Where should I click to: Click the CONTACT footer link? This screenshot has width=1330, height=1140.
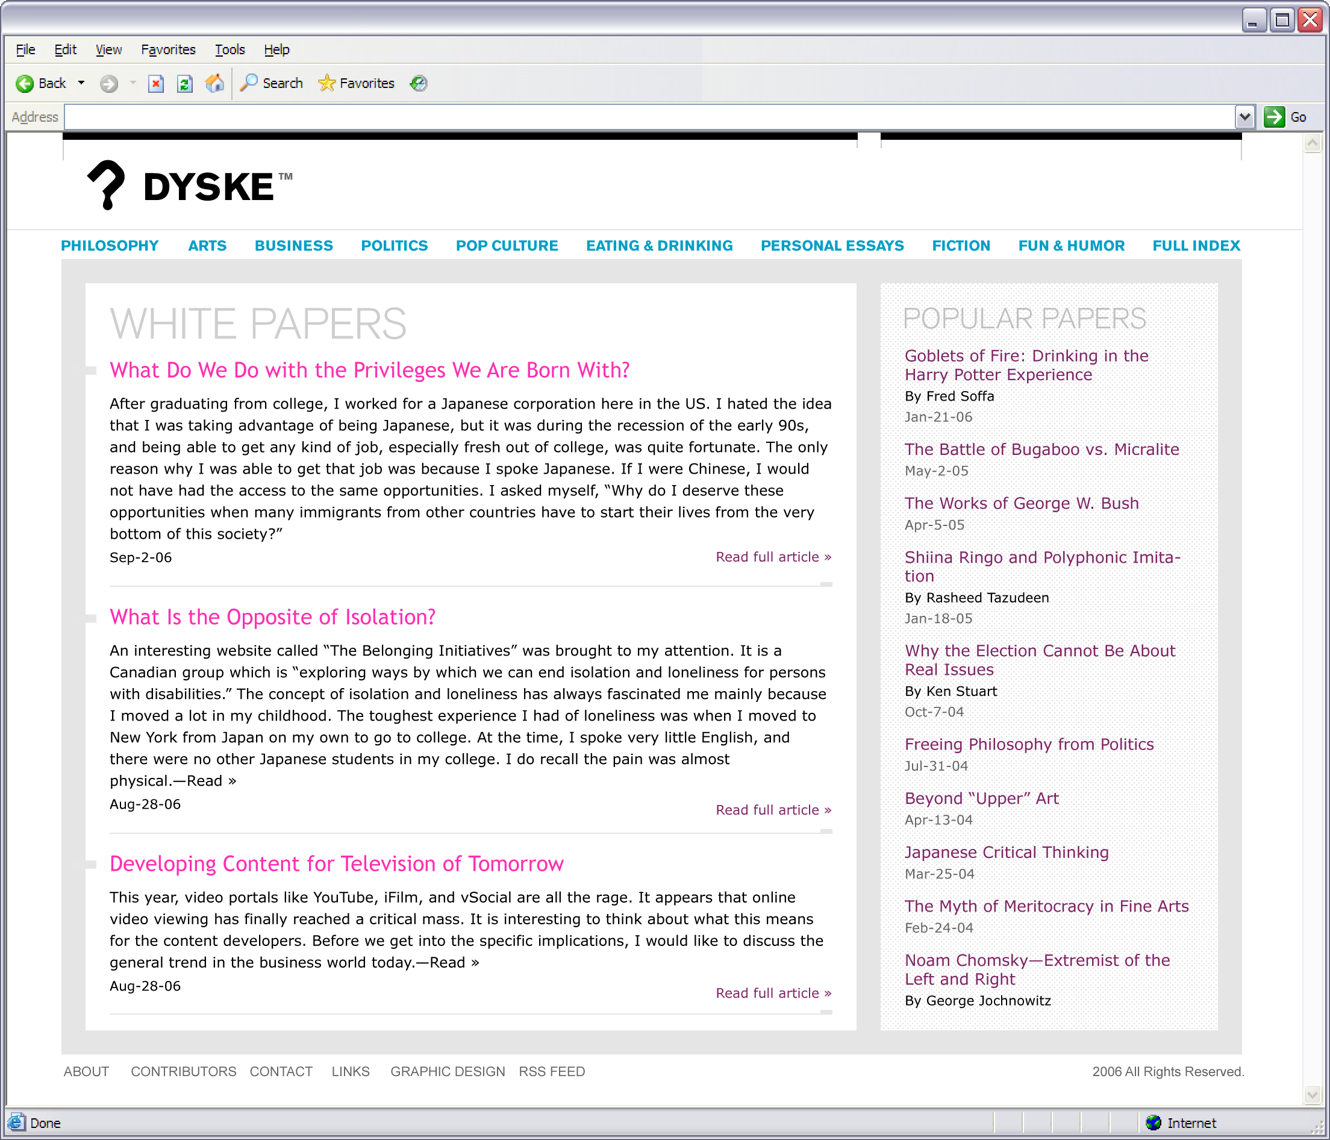pyautogui.click(x=281, y=1071)
